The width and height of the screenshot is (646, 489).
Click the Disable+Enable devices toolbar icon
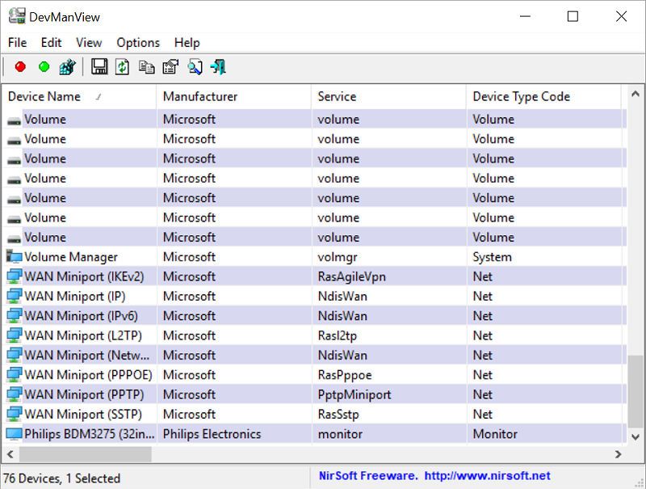click(68, 67)
